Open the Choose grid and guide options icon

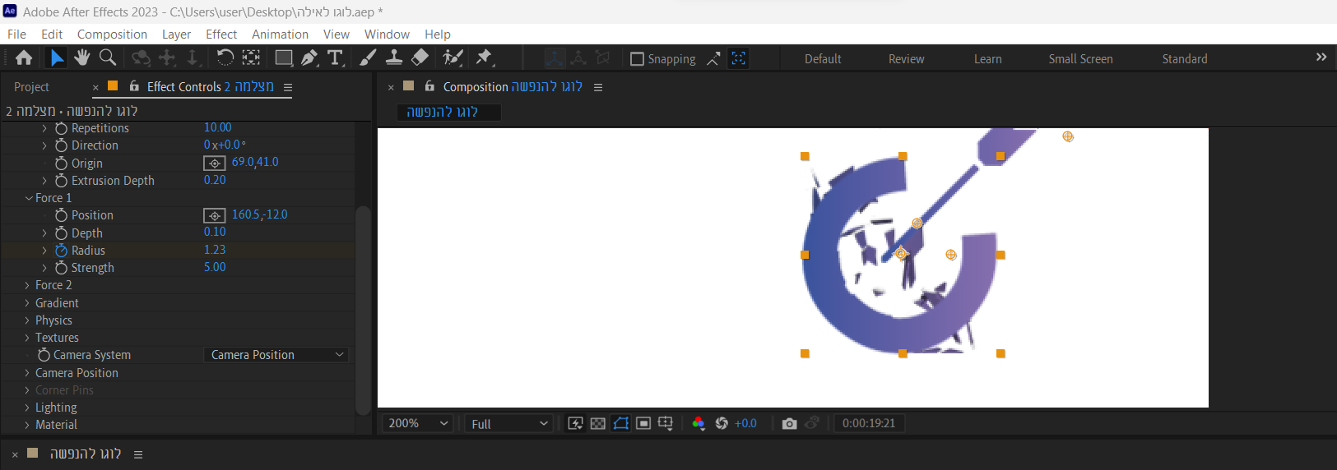[x=666, y=423]
